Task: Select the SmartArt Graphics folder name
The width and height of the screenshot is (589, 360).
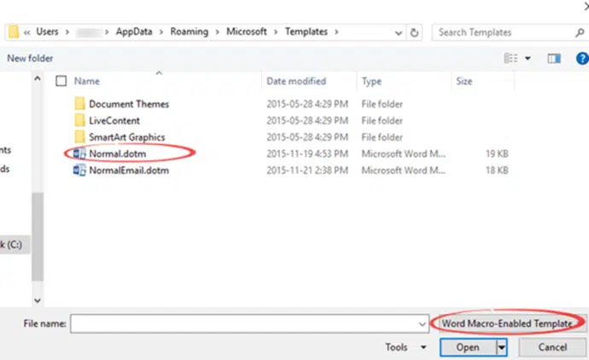Action: [127, 137]
